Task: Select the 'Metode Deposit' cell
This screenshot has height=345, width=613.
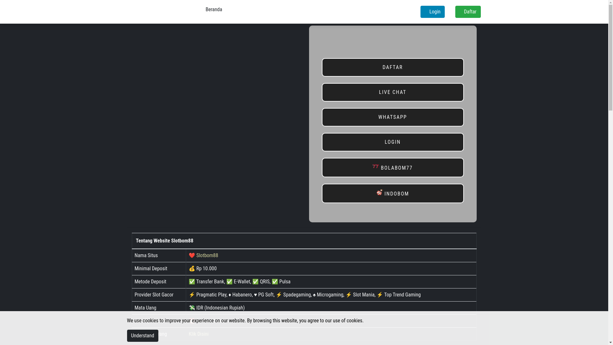Action: click(x=159, y=282)
